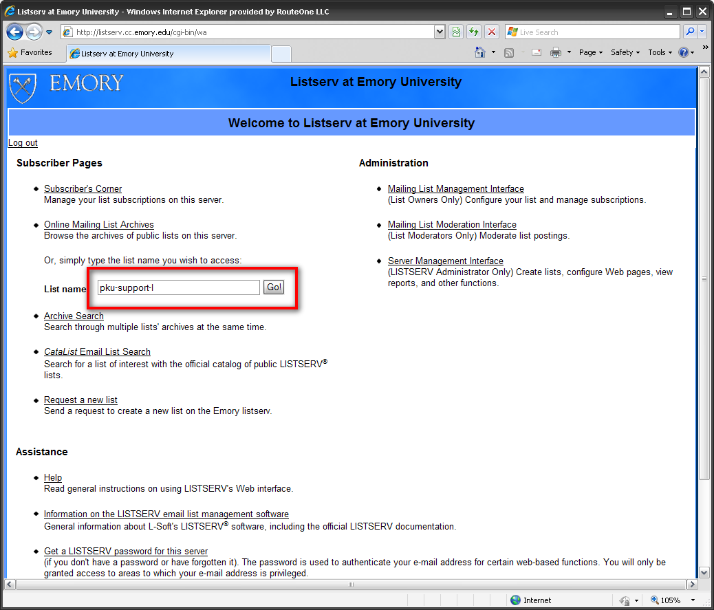Click the vertical scrollbar down arrow
Image resolution: width=714 pixels, height=610 pixels.
click(x=704, y=573)
